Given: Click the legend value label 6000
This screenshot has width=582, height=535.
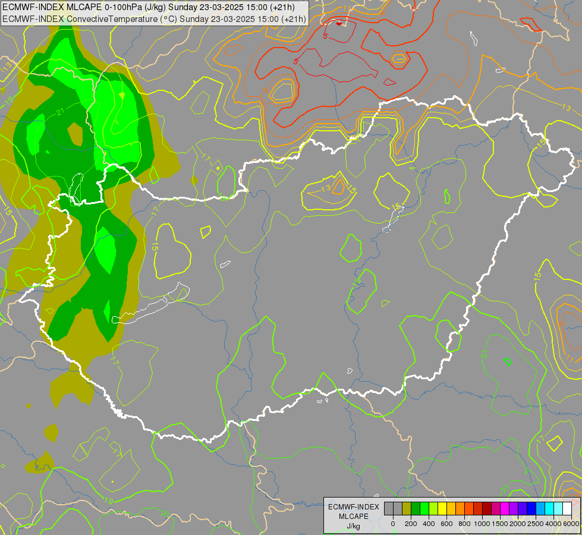Looking at the screenshot, I should coord(571,524).
